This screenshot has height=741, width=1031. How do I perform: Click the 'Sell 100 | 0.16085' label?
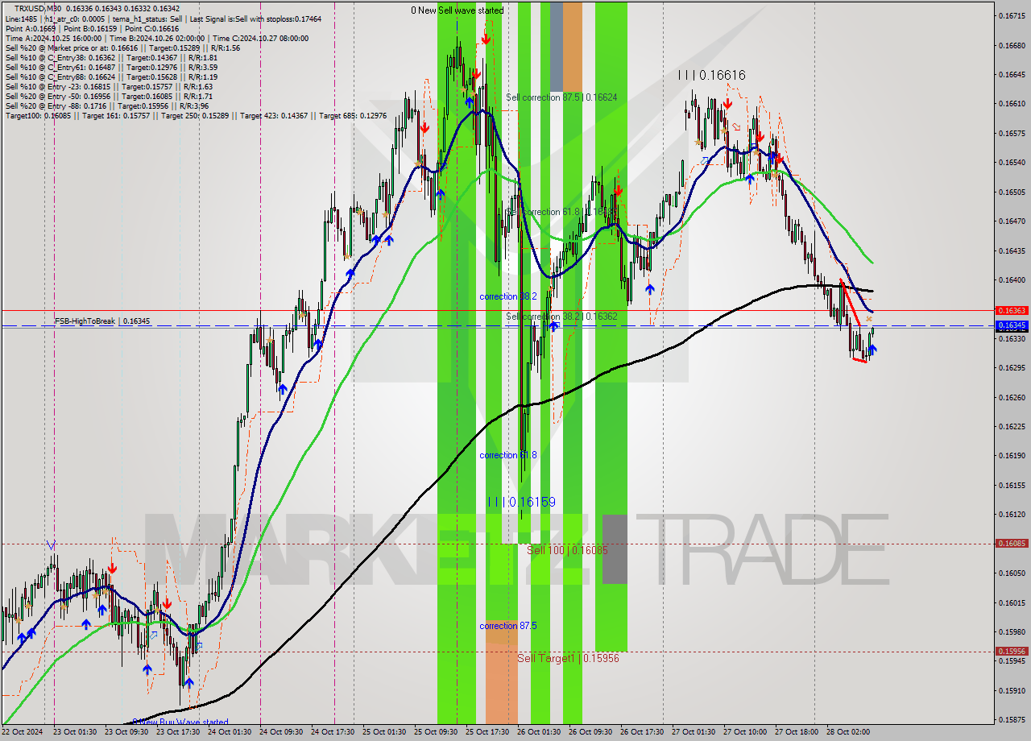pyautogui.click(x=567, y=550)
